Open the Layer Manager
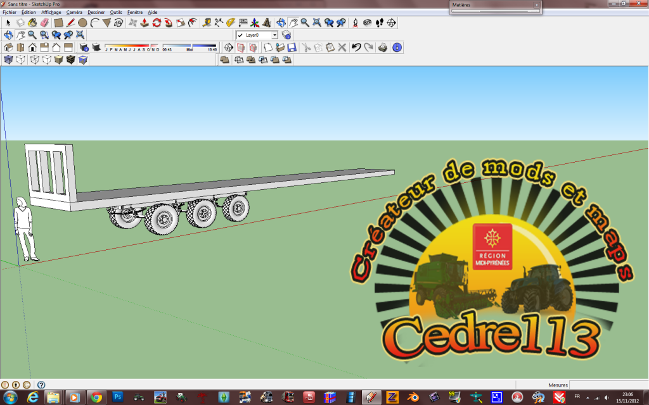Viewport: 649px width, 405px height. click(286, 35)
